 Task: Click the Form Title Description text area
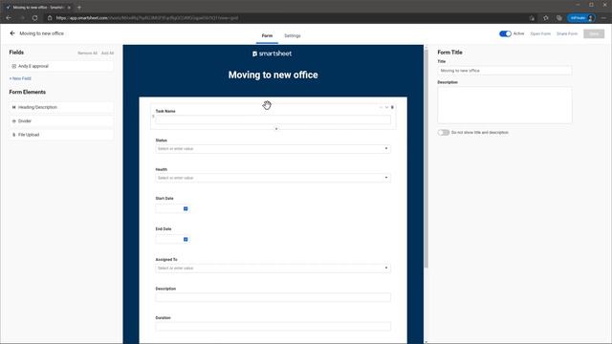504,105
